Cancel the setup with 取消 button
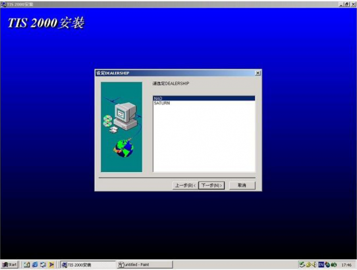This screenshot has height=270, width=357. point(242,185)
